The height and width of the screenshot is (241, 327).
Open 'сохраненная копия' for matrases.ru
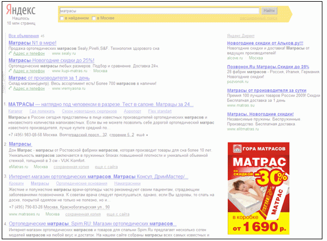coord(83,214)
